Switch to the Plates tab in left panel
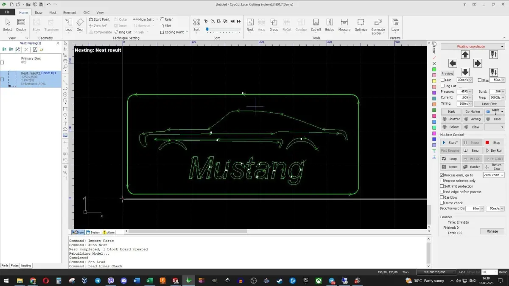Image resolution: width=509 pixels, height=286 pixels. (x=15, y=266)
